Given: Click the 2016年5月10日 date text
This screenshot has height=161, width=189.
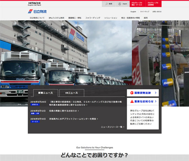Looking at the screenshot, I should tap(38, 119).
